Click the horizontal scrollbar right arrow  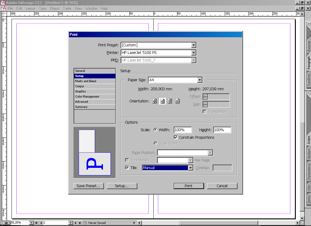(298, 223)
